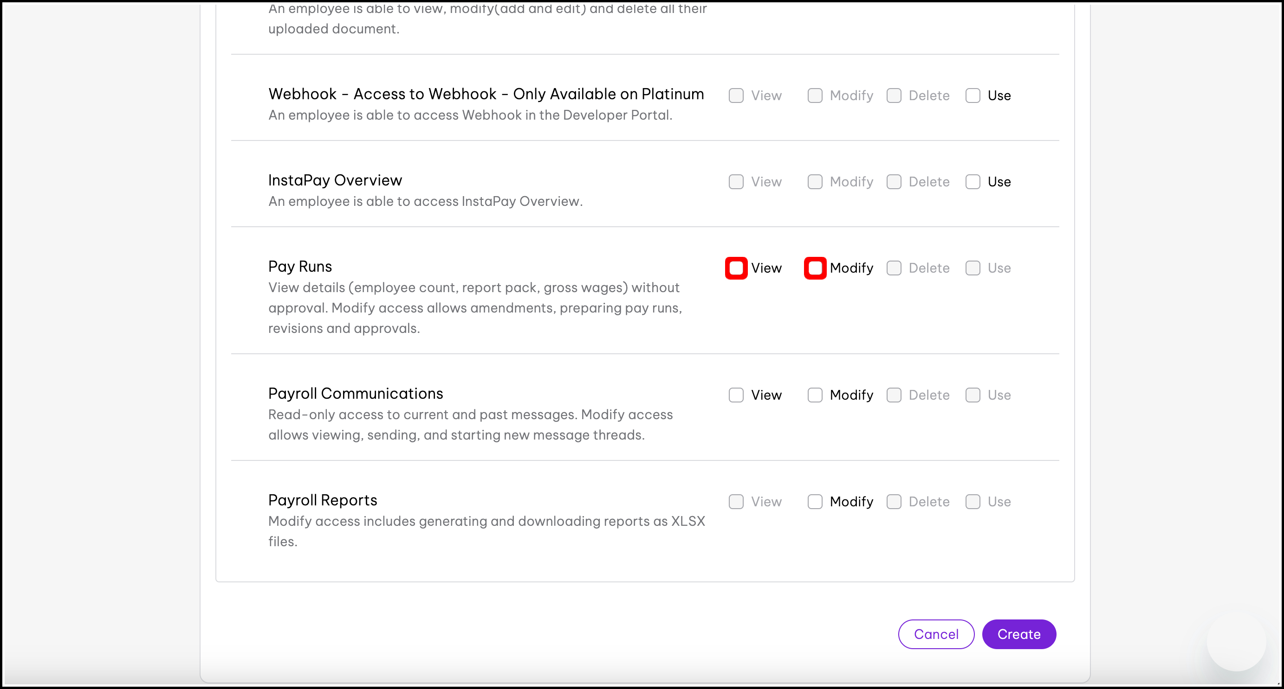Click disabled Use checkbox for Payroll Communications

coord(973,396)
